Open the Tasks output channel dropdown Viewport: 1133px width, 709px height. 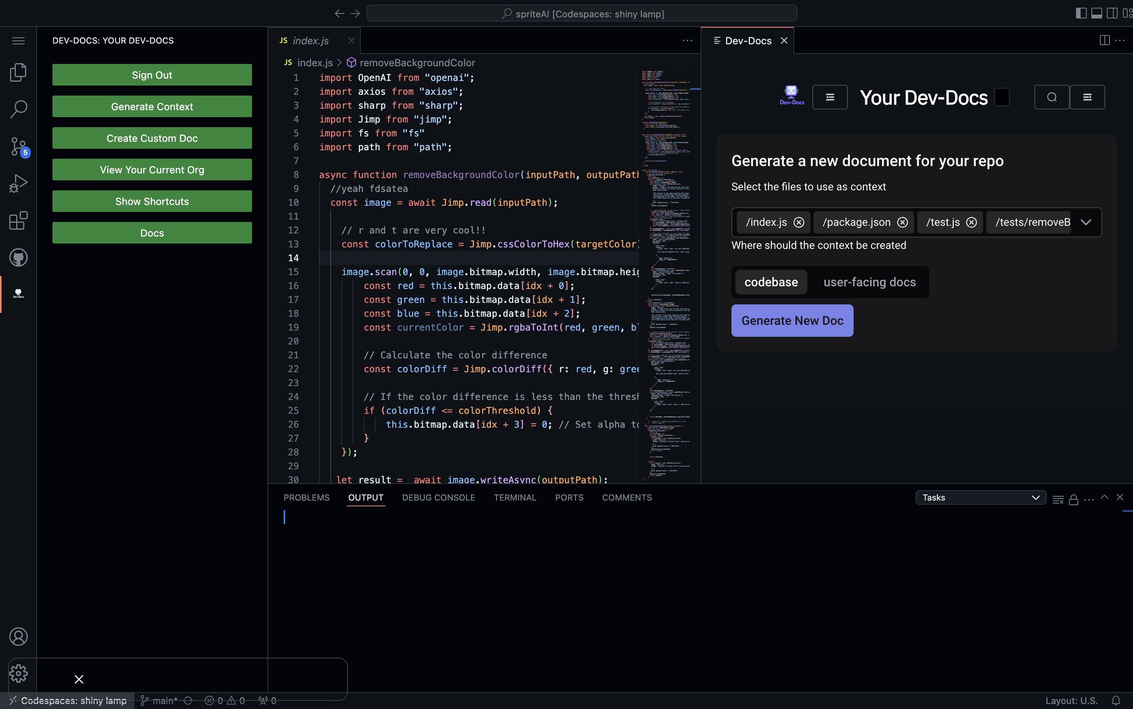[981, 497]
